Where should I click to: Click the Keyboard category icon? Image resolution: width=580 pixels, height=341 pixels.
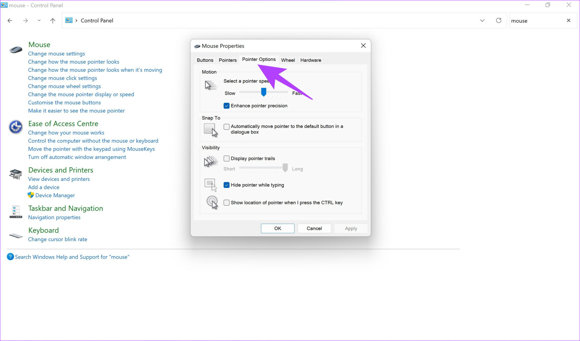(x=16, y=235)
